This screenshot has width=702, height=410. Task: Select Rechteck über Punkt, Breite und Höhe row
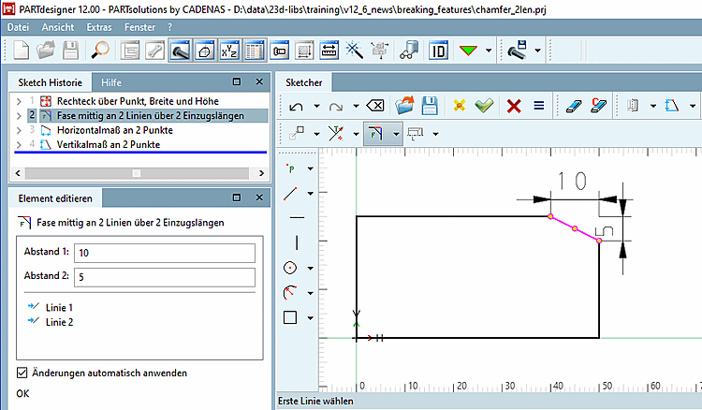coord(138,101)
